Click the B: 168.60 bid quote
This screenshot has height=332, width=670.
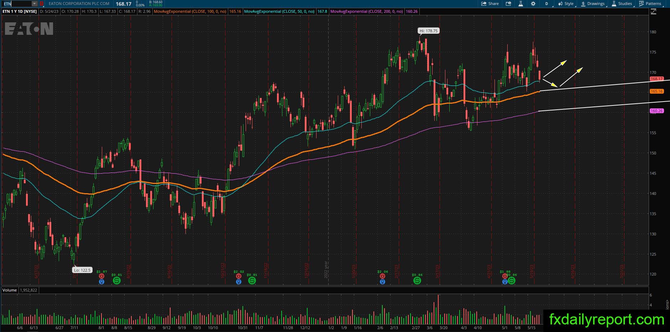tap(156, 2)
